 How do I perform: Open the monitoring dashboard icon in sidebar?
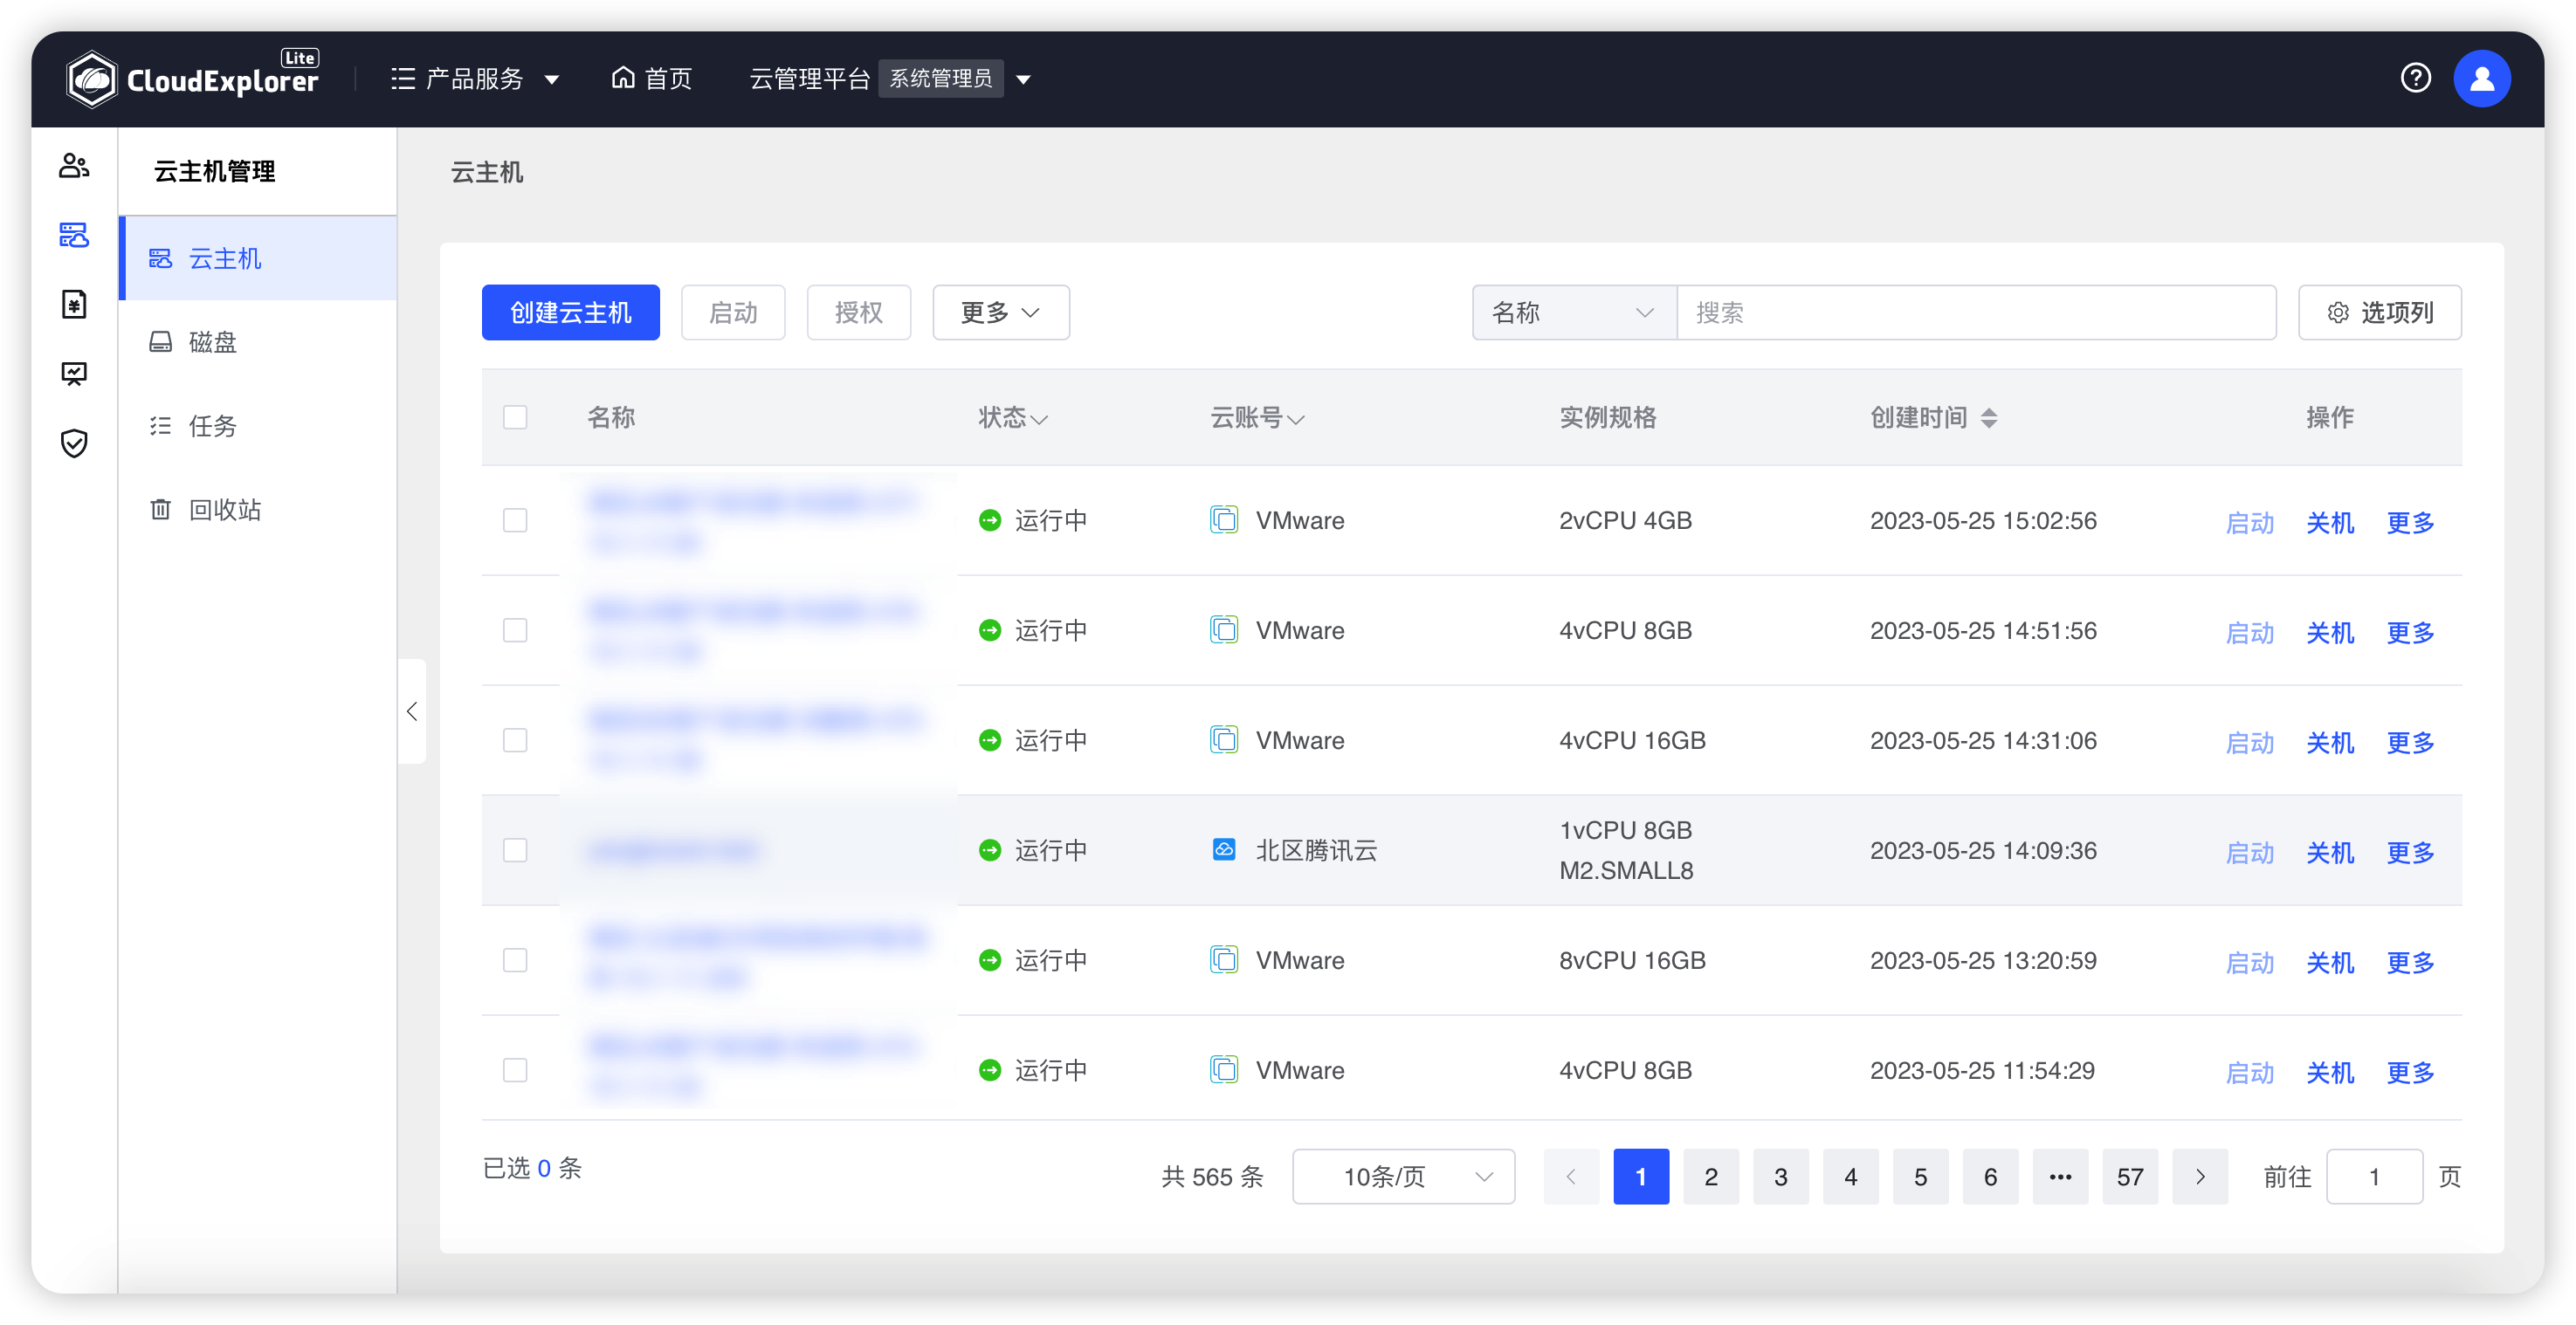pos(75,374)
